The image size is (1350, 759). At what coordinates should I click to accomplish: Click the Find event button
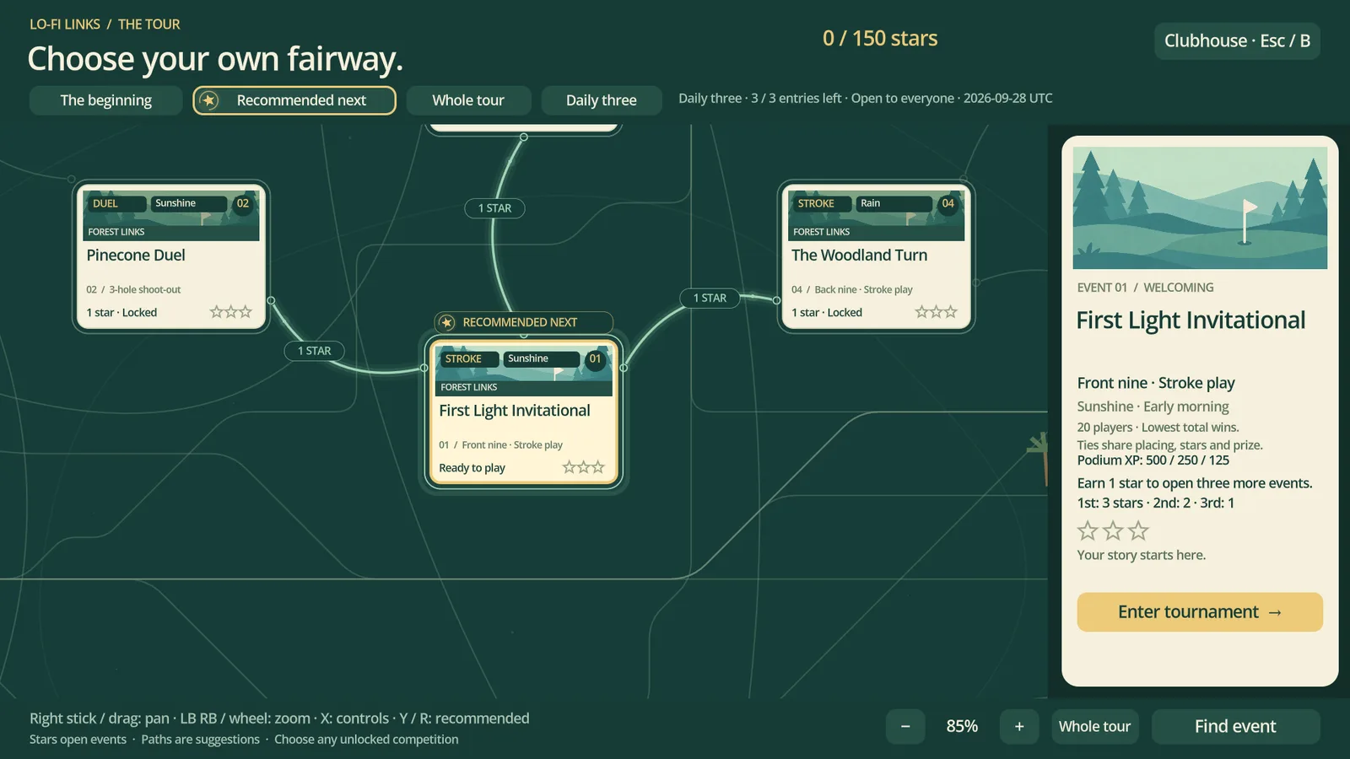[x=1235, y=726]
